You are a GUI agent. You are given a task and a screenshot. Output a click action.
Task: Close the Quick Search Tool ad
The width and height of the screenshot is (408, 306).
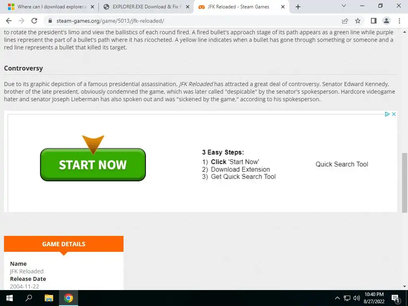(394, 114)
